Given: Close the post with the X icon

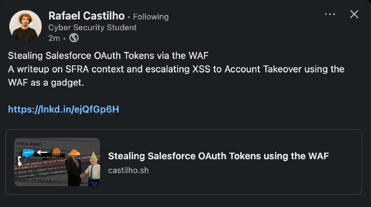Looking at the screenshot, I should [x=354, y=14].
